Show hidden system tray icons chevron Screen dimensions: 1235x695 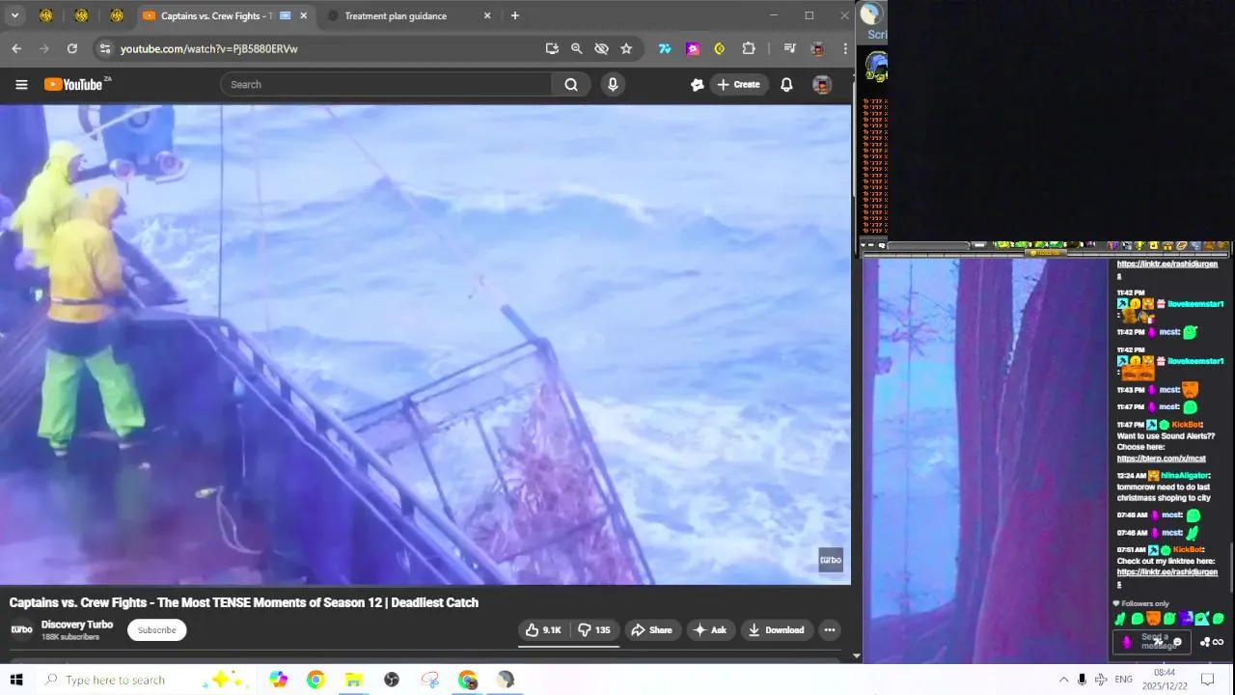coord(1063,680)
